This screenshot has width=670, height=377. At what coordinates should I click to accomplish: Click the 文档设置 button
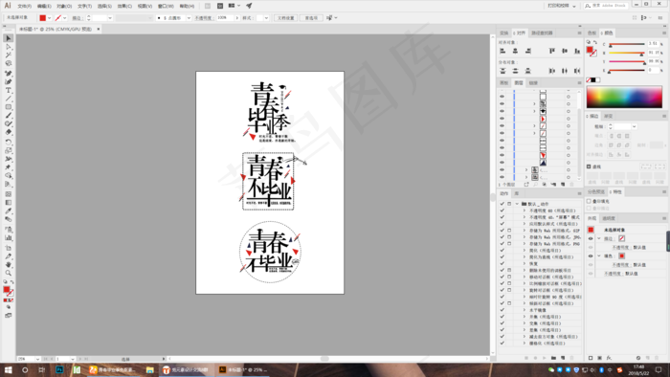286,18
